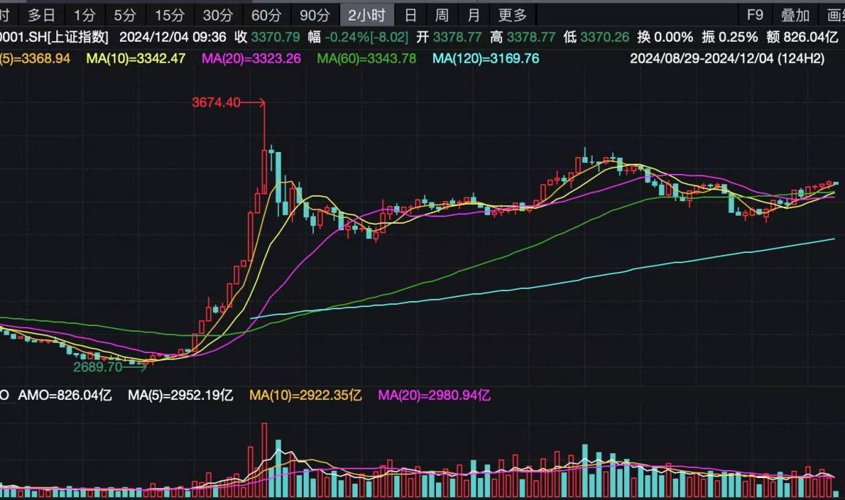Click the MA(60)=3343.78 indicator label
Image resolution: width=845 pixels, height=500 pixels.
click(367, 58)
